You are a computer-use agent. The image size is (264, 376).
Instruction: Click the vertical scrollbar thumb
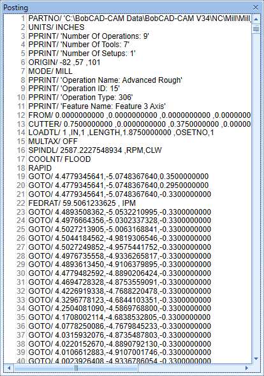point(256,29)
